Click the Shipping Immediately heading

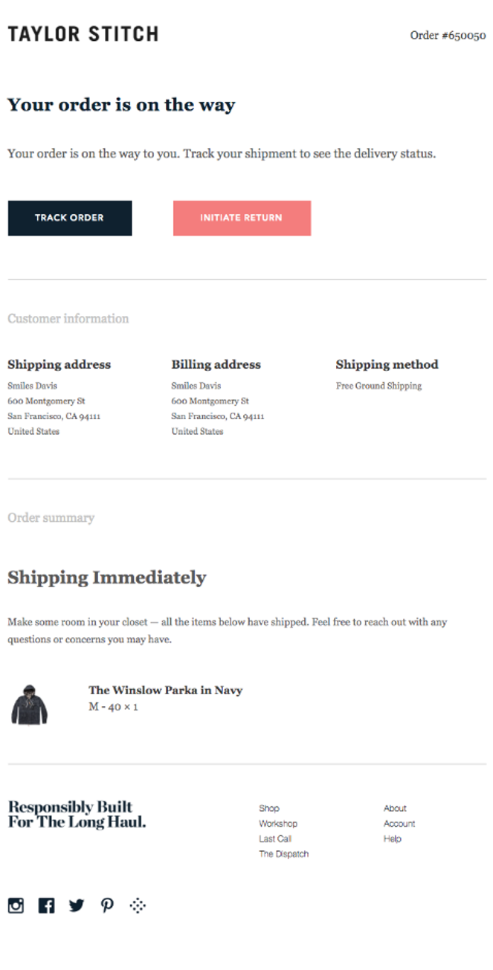pos(106,578)
